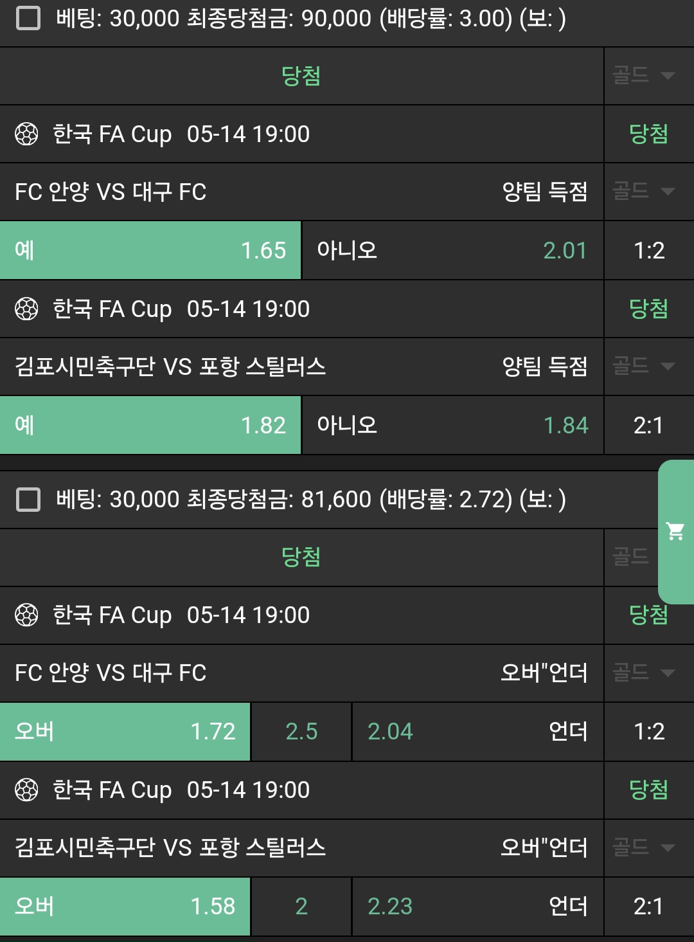Screen dimensions: 694x942
Task: Click soccer ball above 김포시민축구단 양팀 득점 row
Action: coord(26,309)
